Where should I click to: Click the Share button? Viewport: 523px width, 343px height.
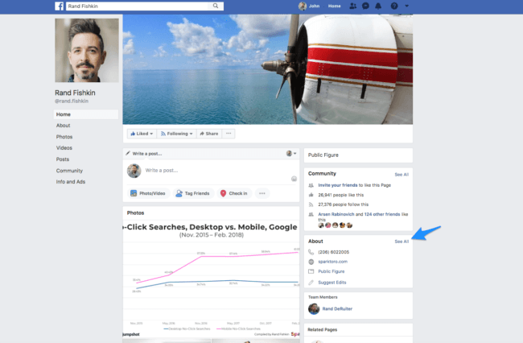(209, 134)
